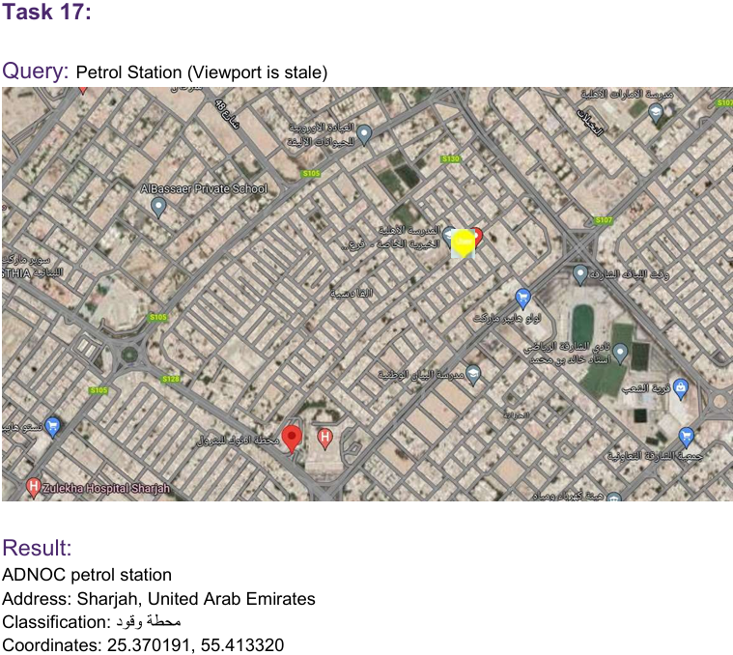This screenshot has width=733, height=655.
Task: Click the AlBassaer Private School label
Action: pyautogui.click(x=205, y=189)
